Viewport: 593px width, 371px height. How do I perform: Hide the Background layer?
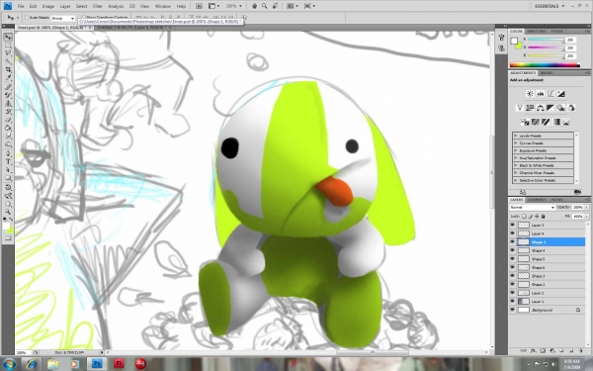512,310
